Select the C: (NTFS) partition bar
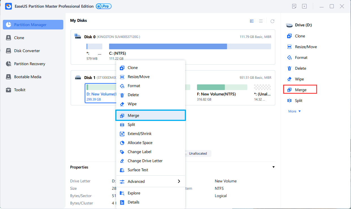The width and height of the screenshot is (351, 209). pos(190,46)
